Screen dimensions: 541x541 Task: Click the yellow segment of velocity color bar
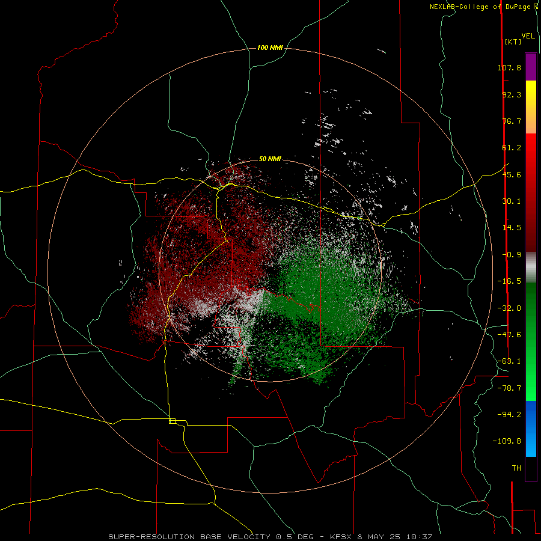coord(531,107)
